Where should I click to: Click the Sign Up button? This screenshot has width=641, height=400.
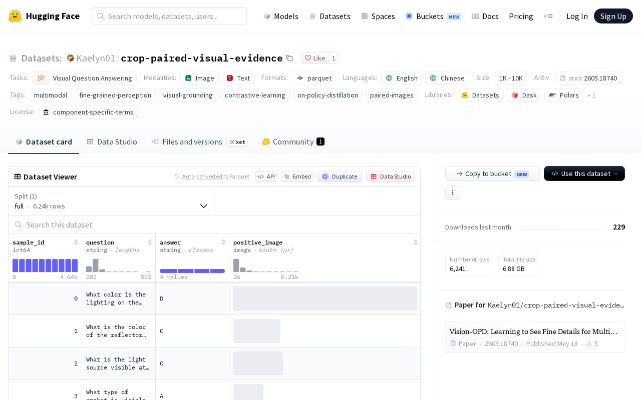point(613,16)
